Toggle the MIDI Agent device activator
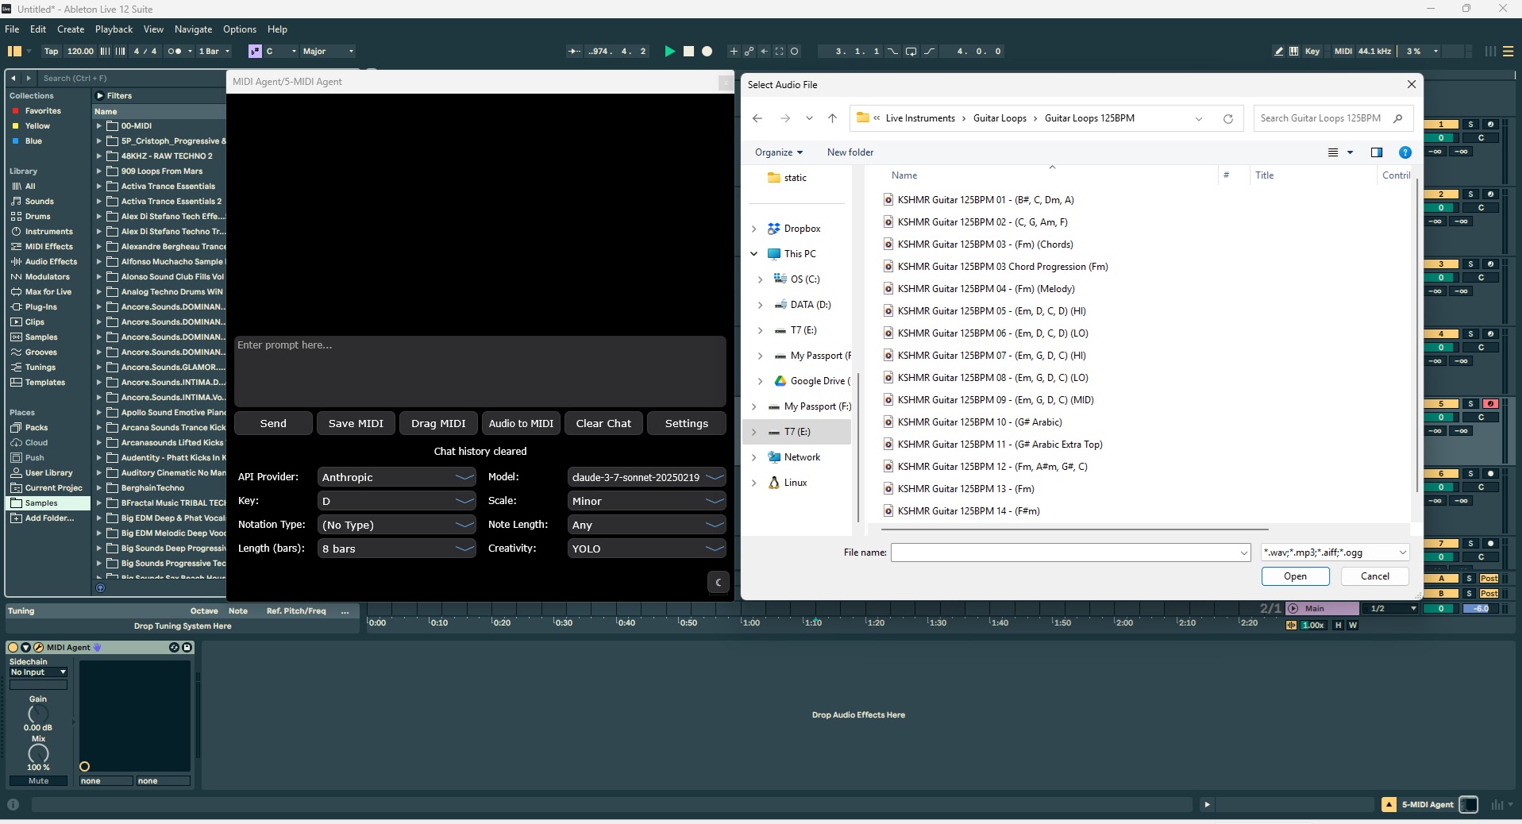 pyautogui.click(x=13, y=647)
